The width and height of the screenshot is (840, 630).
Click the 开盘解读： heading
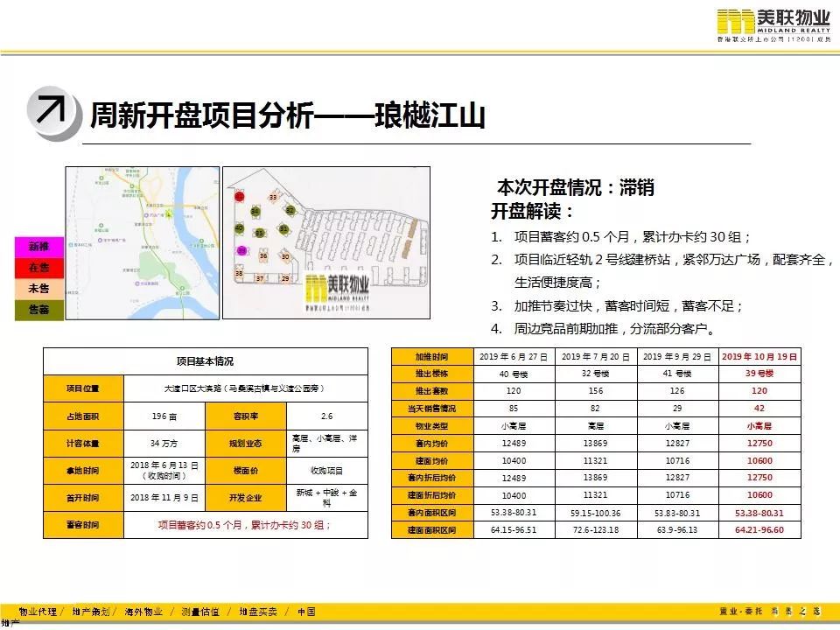coord(533,211)
